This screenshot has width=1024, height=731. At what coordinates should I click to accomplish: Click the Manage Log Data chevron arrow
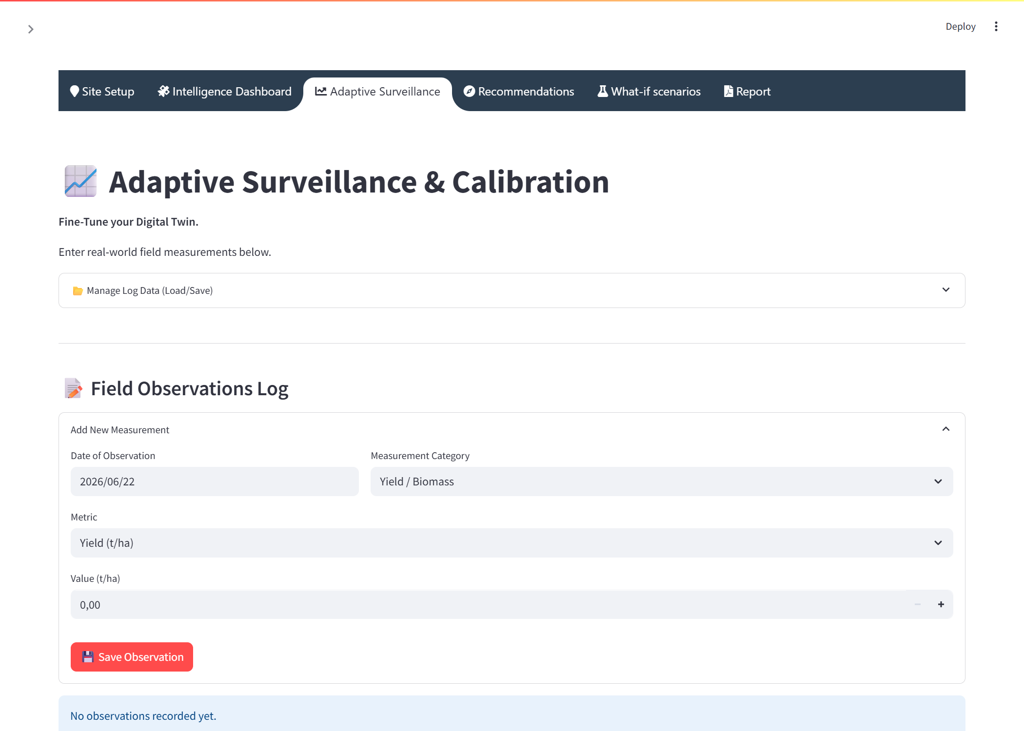pos(946,290)
